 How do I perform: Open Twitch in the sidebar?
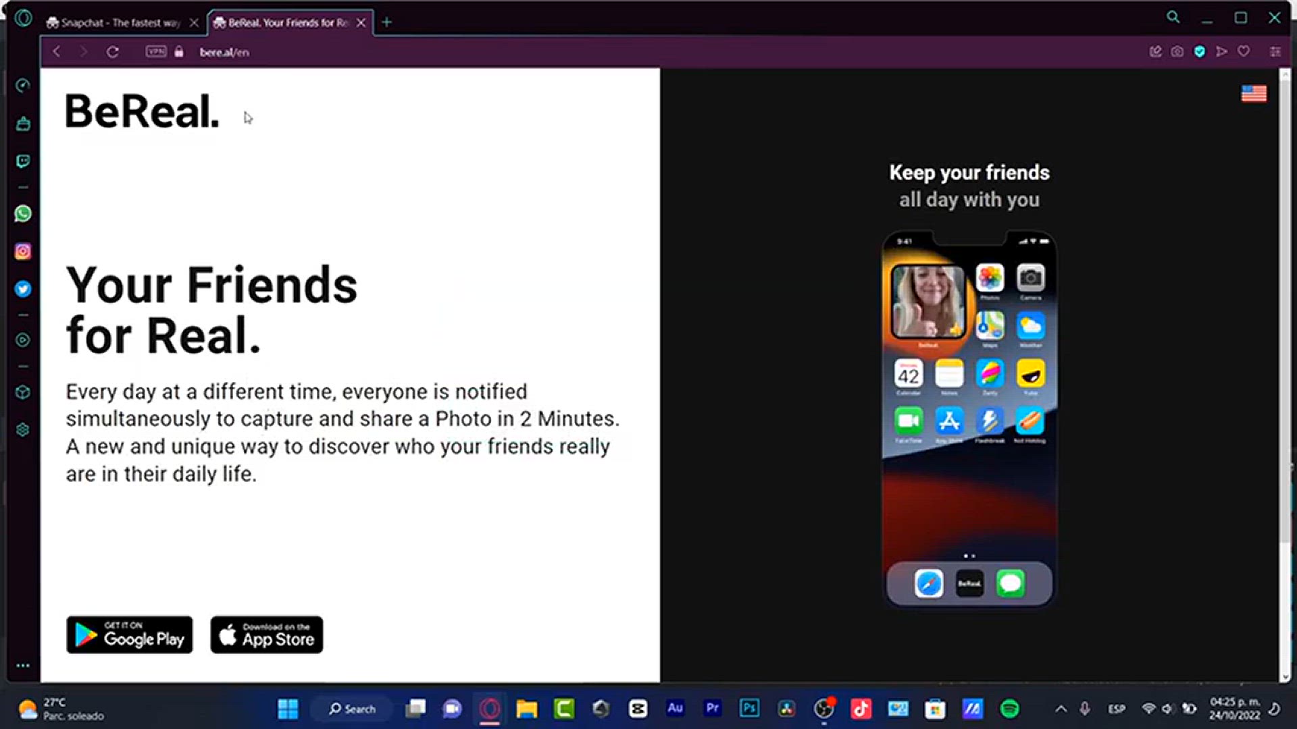[x=23, y=161]
